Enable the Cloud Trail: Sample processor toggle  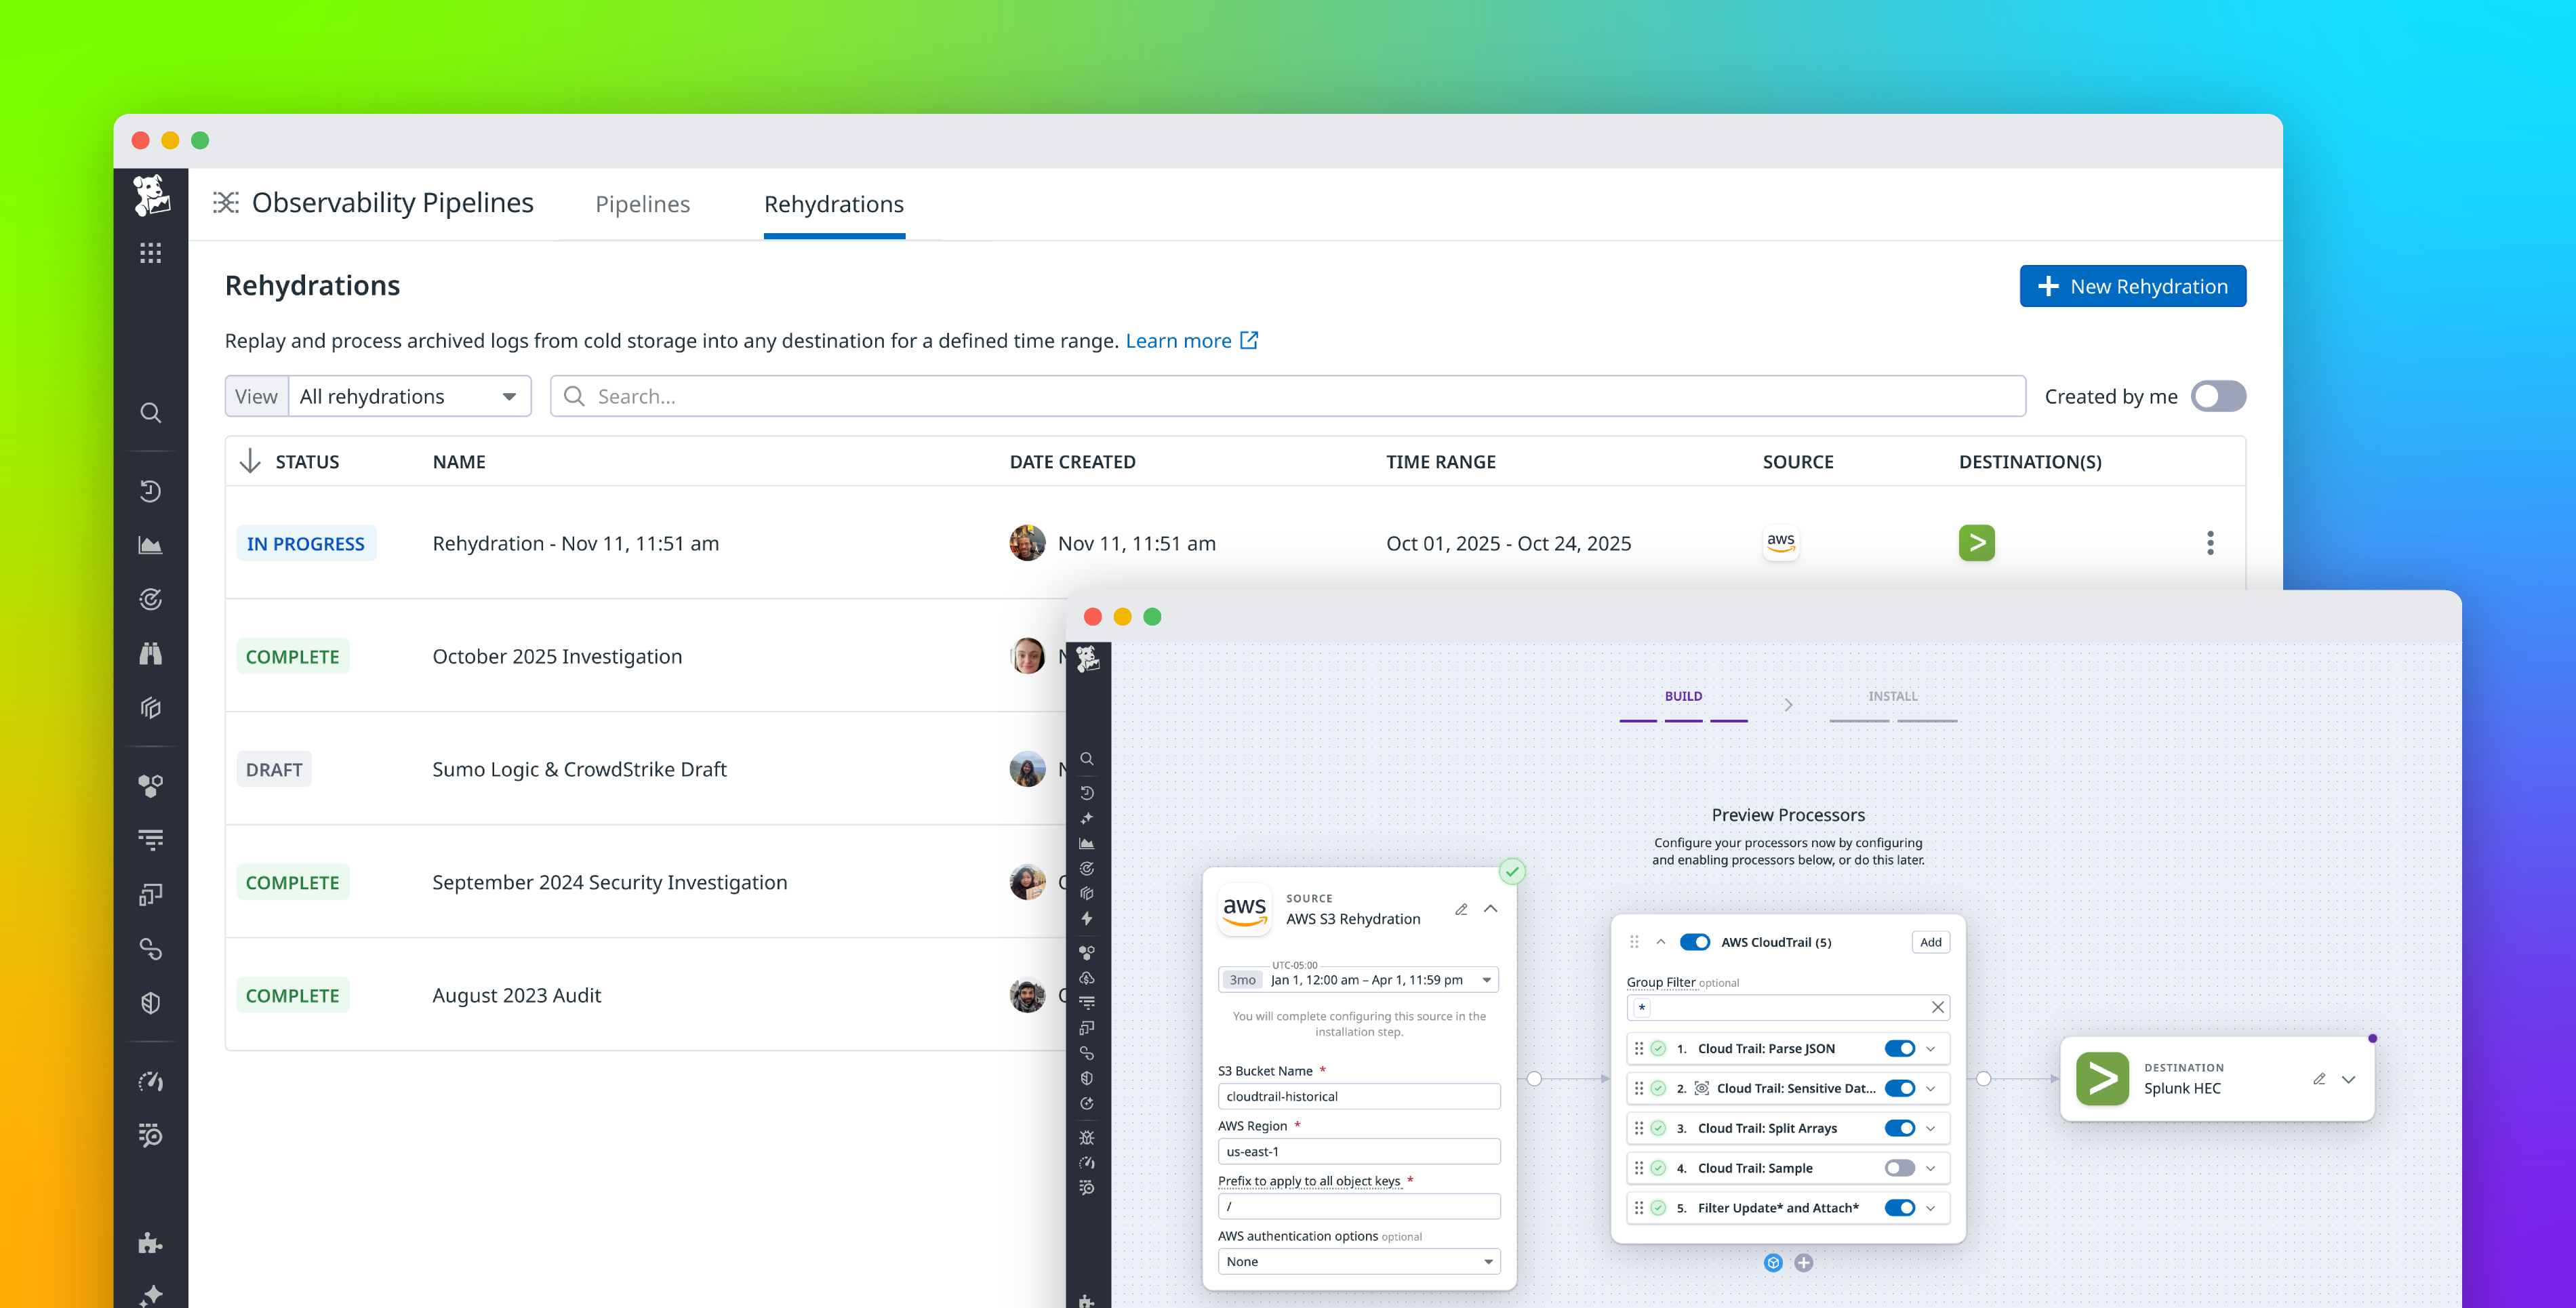coord(1899,1167)
